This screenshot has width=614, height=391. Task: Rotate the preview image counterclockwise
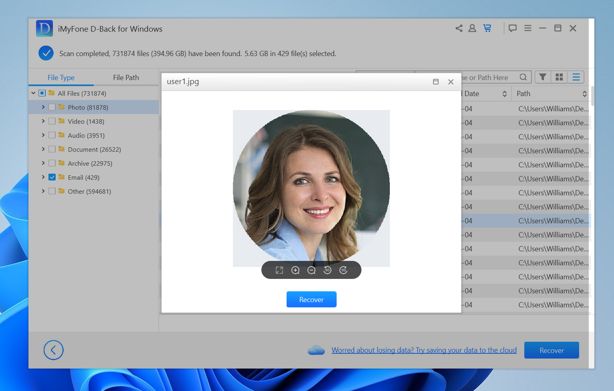[x=327, y=270]
